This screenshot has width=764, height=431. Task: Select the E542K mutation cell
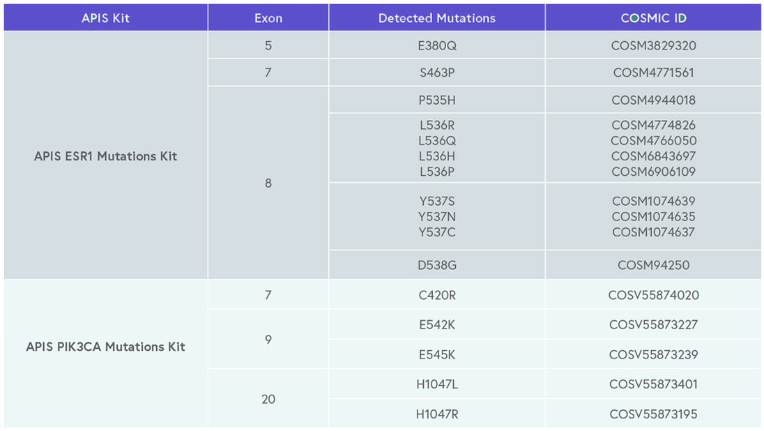[x=437, y=325]
